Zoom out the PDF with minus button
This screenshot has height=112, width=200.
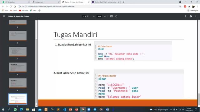click(94, 16)
